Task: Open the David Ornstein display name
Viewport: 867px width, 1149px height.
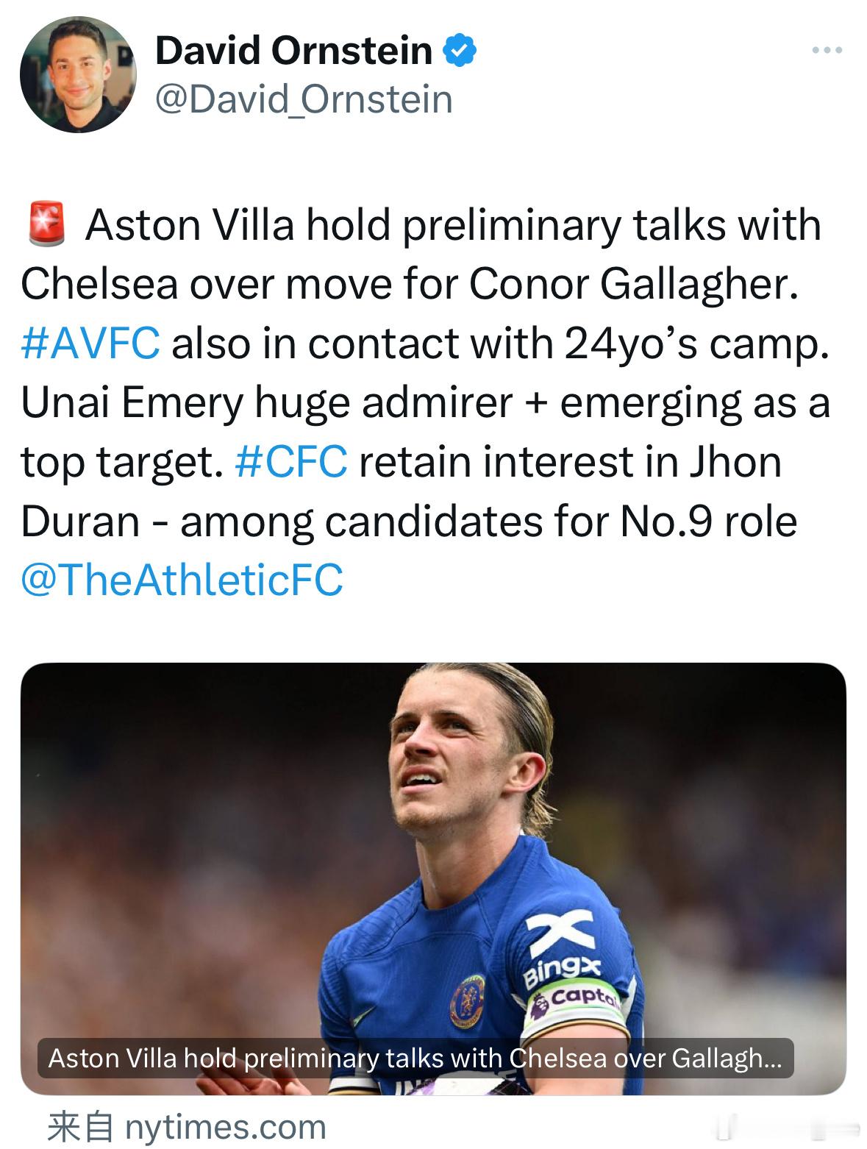Action: pos(294,51)
